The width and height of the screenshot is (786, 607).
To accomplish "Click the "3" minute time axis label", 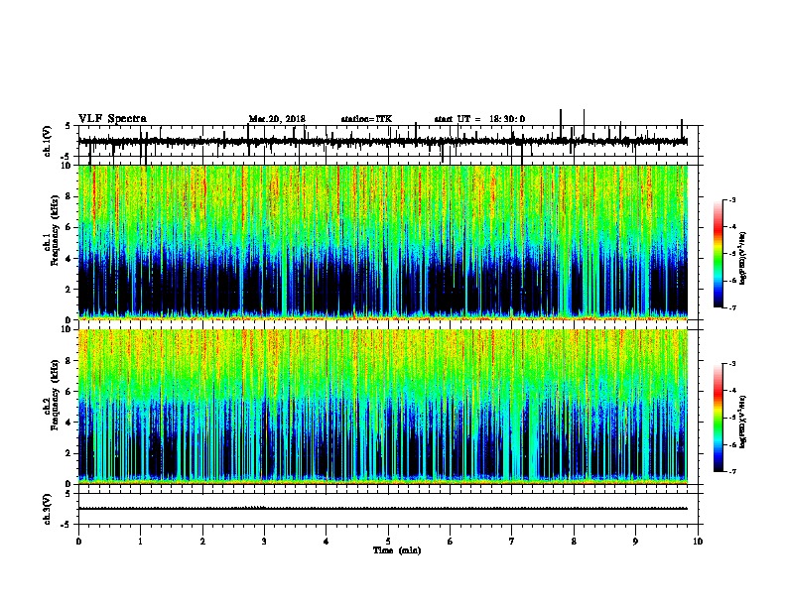I will (264, 542).
